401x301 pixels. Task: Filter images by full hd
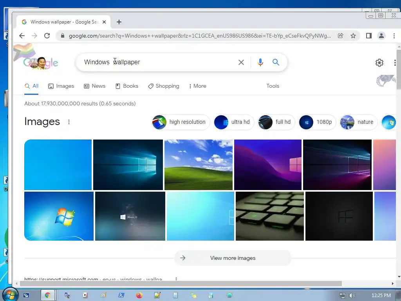coord(276,122)
